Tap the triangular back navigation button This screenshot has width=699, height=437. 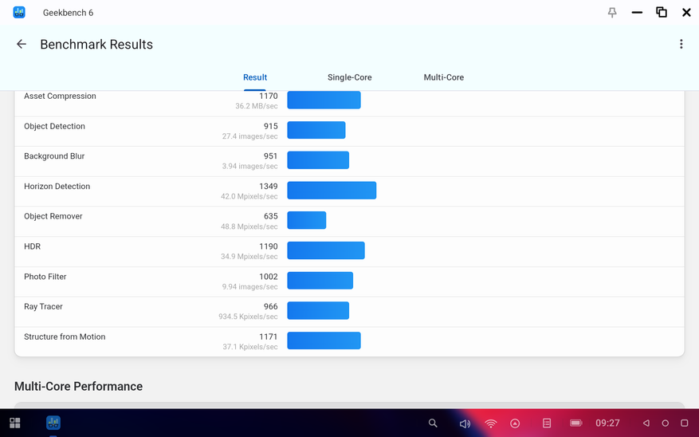(x=646, y=423)
